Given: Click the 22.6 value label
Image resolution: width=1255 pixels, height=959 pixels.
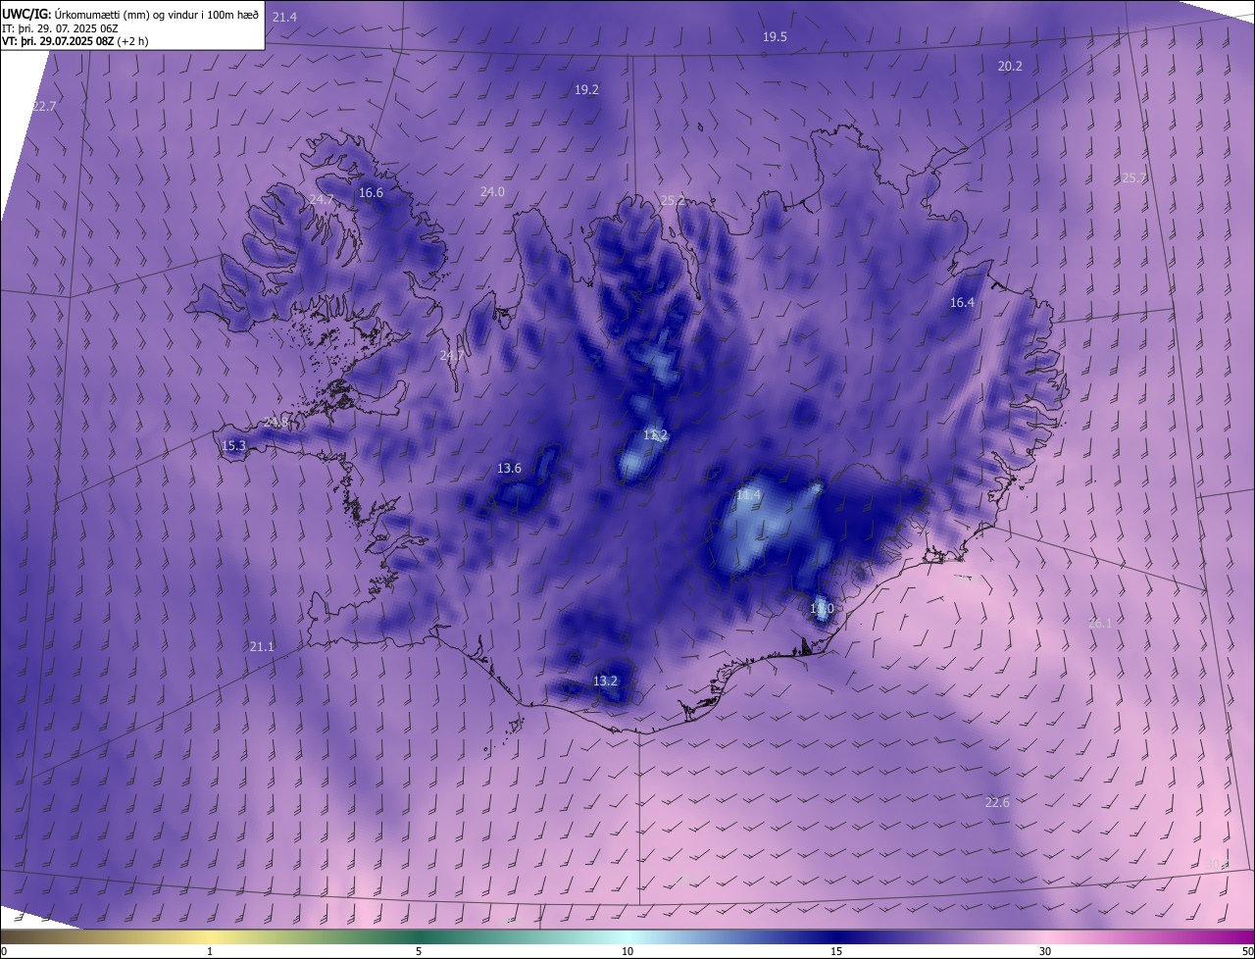Looking at the screenshot, I should coord(996,802).
